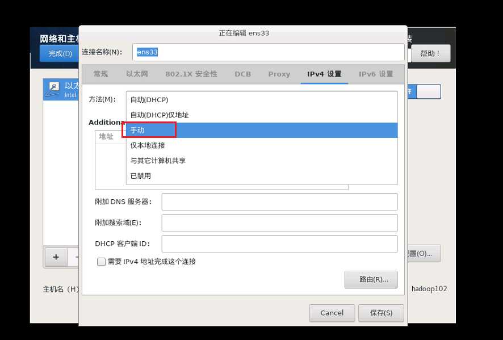Open IPv6 设置 tab
Screen dimensions: 503x340
click(376, 74)
